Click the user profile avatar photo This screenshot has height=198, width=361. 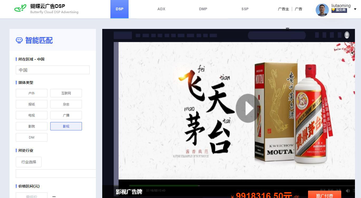pyautogui.click(x=322, y=10)
